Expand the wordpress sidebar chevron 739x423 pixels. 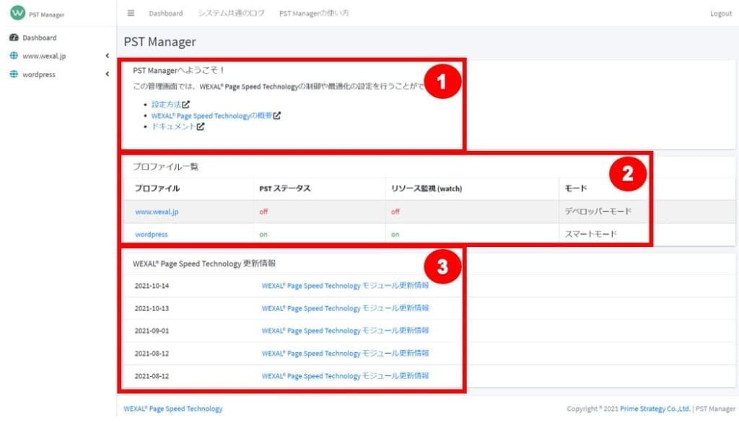pyautogui.click(x=108, y=74)
